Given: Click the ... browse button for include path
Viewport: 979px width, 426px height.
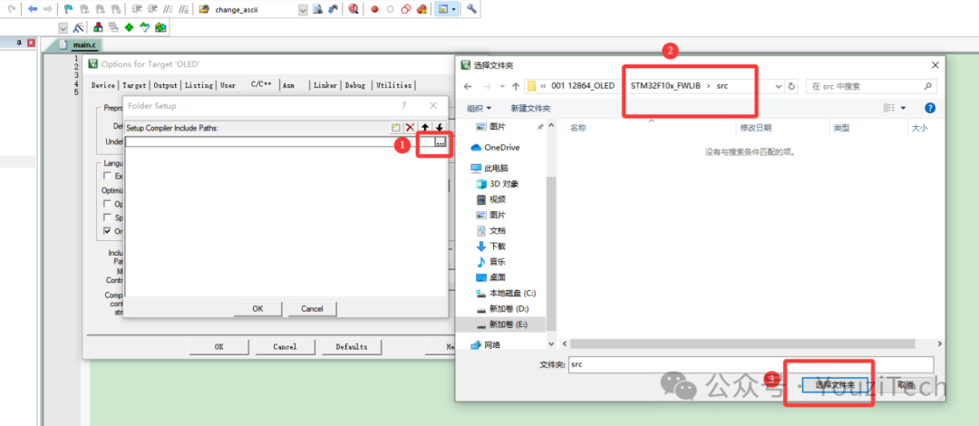Looking at the screenshot, I should [x=441, y=142].
